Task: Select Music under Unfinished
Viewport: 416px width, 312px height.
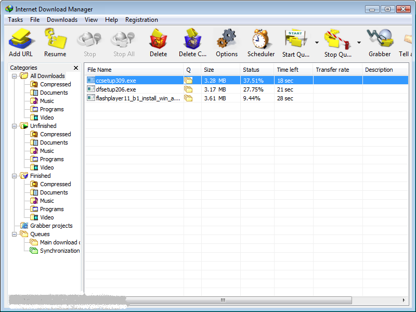Action: click(47, 151)
